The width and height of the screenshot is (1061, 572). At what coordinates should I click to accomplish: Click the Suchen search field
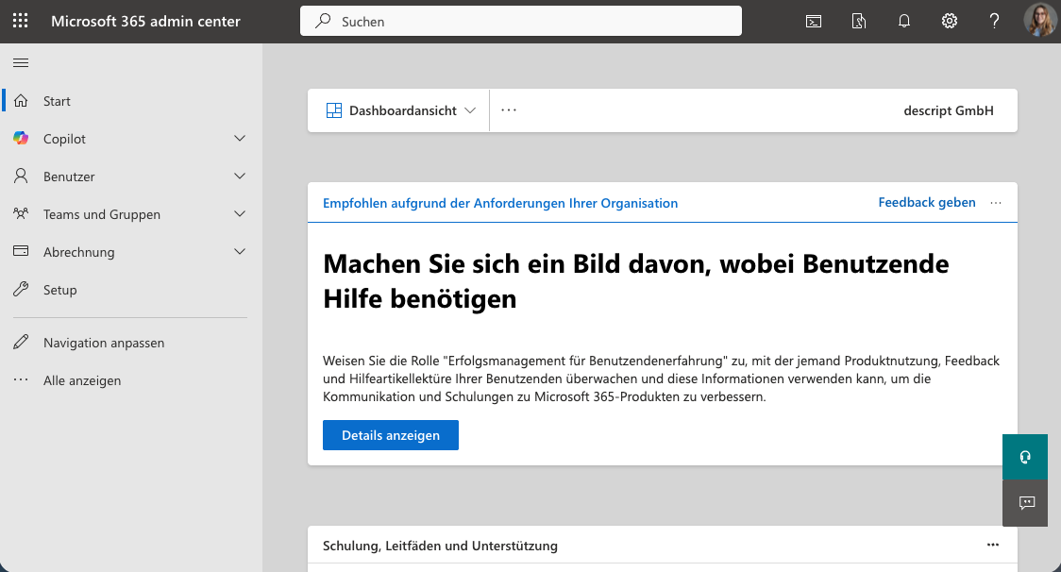pyautogui.click(x=519, y=20)
